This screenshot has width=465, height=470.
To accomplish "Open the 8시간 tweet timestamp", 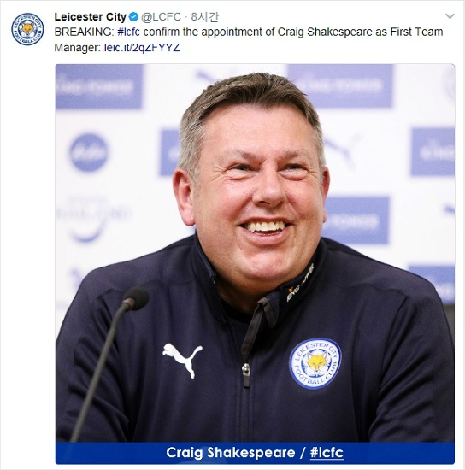I will pyautogui.click(x=205, y=17).
